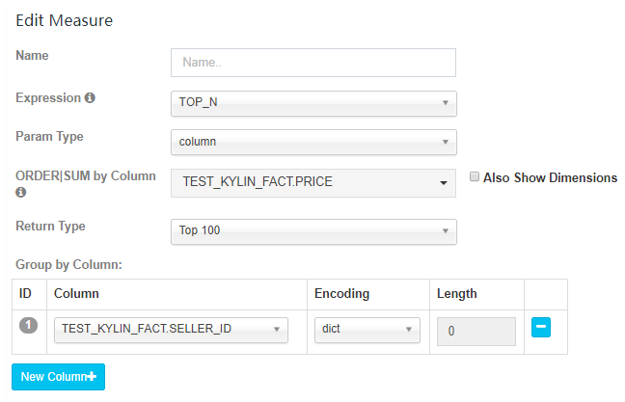This screenshot has height=402, width=625.
Task: Click the Column table header
Action: click(x=75, y=293)
